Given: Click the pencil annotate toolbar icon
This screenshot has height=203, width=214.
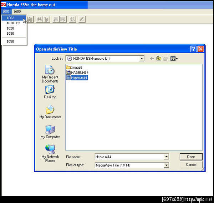Looking at the screenshot, I should coord(82,19).
